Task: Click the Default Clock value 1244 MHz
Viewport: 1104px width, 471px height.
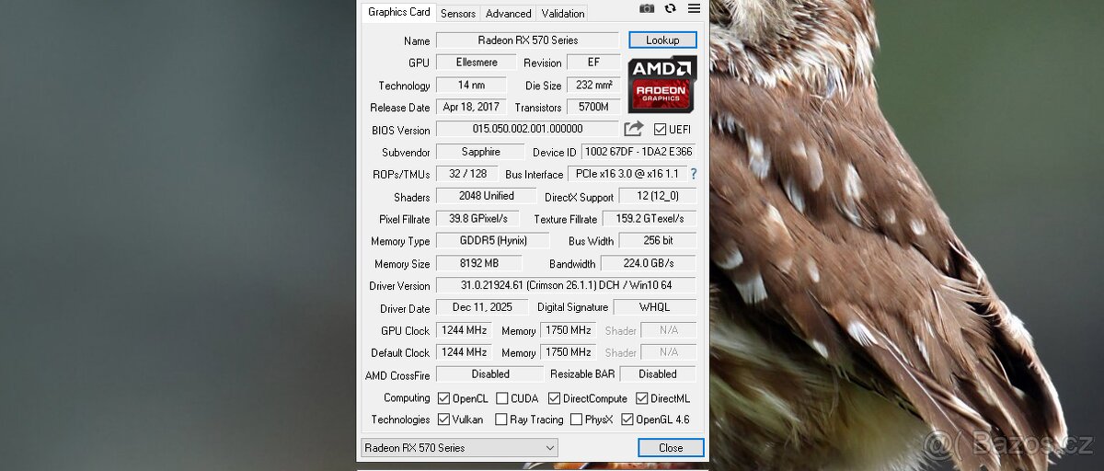Action: pyautogui.click(x=464, y=352)
